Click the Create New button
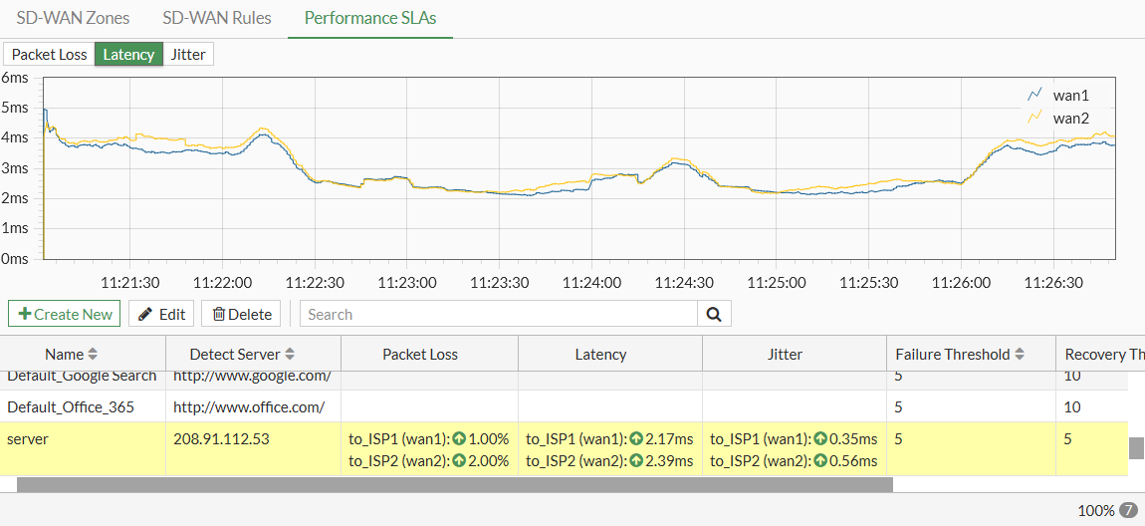Viewport: 1145px width, 526px height. click(x=65, y=314)
